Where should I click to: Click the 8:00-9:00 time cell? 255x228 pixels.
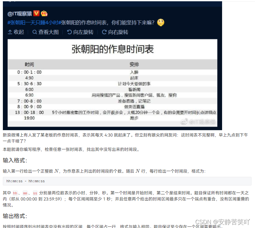click(29, 106)
